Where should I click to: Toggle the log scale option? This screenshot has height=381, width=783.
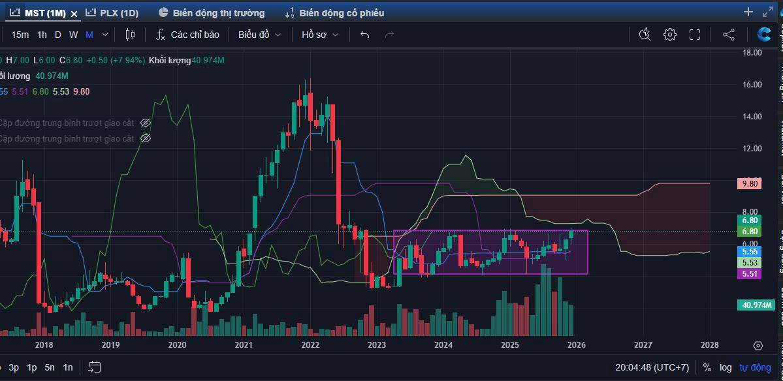pos(726,367)
